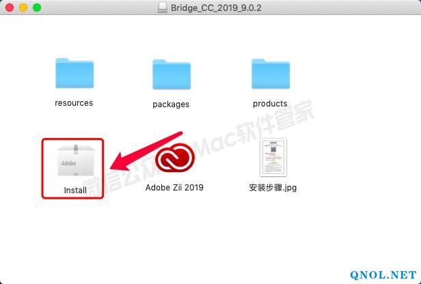Click the 'products' folder name label

(270, 104)
